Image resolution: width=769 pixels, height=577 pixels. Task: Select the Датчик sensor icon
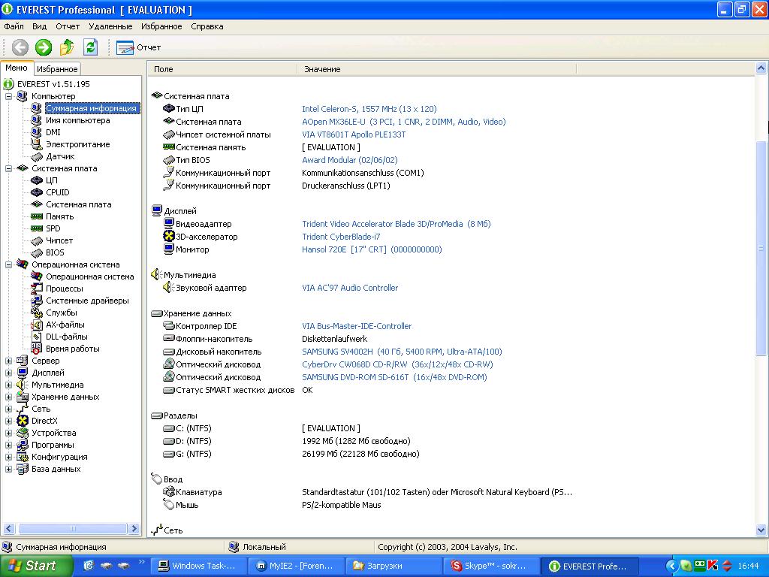click(36, 156)
